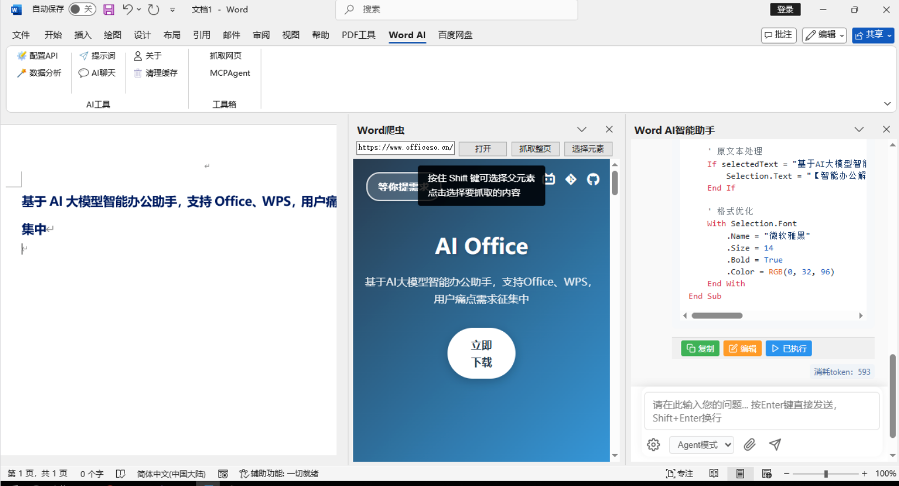Viewport: 899px width, 486px height.
Task: Open the 编辑 mode dropdown
Action: pyautogui.click(x=824, y=35)
